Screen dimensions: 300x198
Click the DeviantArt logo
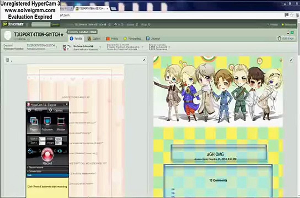click(x=13, y=24)
